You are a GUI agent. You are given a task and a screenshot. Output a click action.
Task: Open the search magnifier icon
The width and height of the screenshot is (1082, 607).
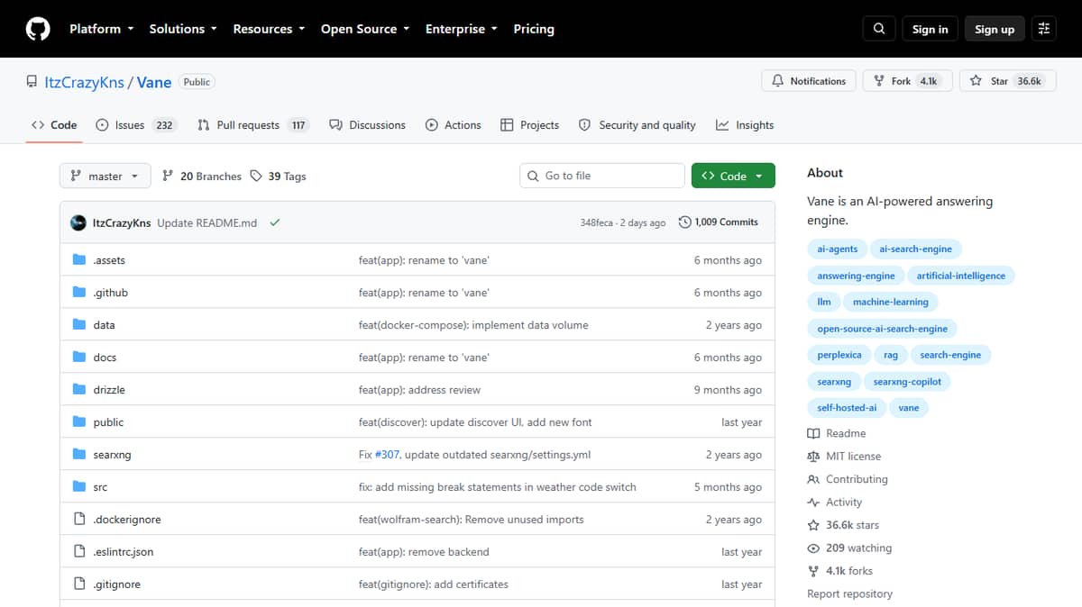point(879,29)
